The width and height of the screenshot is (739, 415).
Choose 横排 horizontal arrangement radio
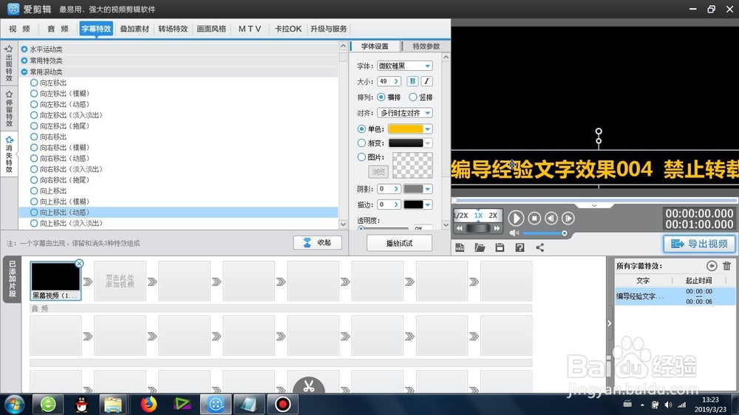[x=381, y=97]
